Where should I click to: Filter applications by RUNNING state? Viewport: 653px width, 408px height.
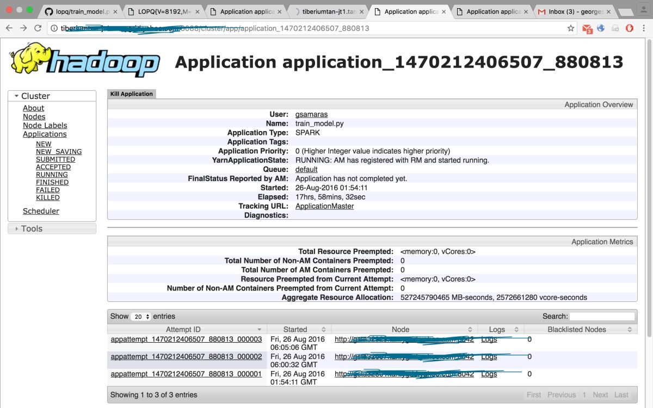click(x=52, y=175)
